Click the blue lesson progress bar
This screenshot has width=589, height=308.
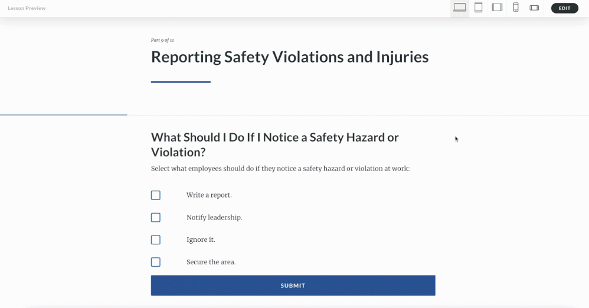(x=63, y=114)
